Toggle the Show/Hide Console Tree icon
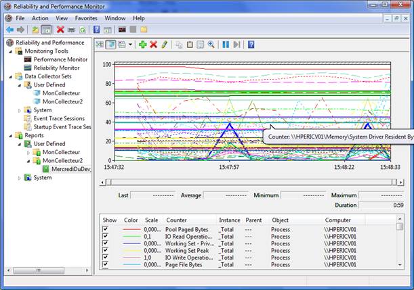This screenshot has height=290, width=414. point(47,30)
